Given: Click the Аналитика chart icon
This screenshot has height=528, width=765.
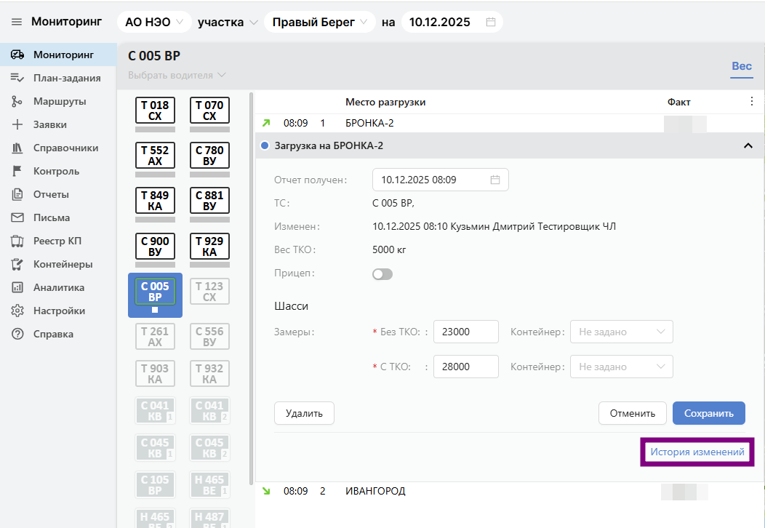Looking at the screenshot, I should point(17,287).
